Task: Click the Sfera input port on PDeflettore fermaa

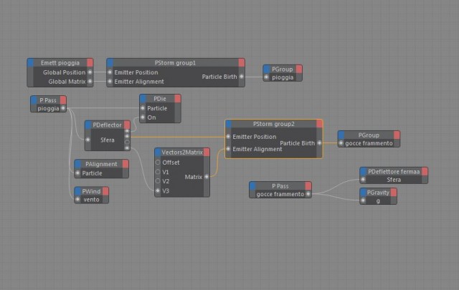Action: (x=363, y=180)
